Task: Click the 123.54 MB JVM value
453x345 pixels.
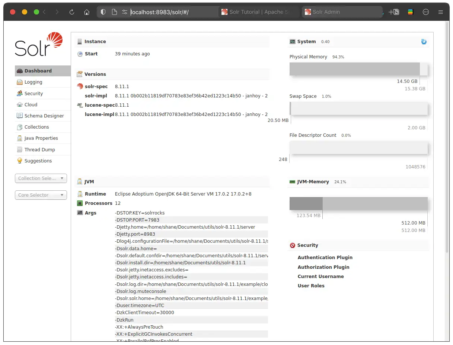Action: click(309, 216)
